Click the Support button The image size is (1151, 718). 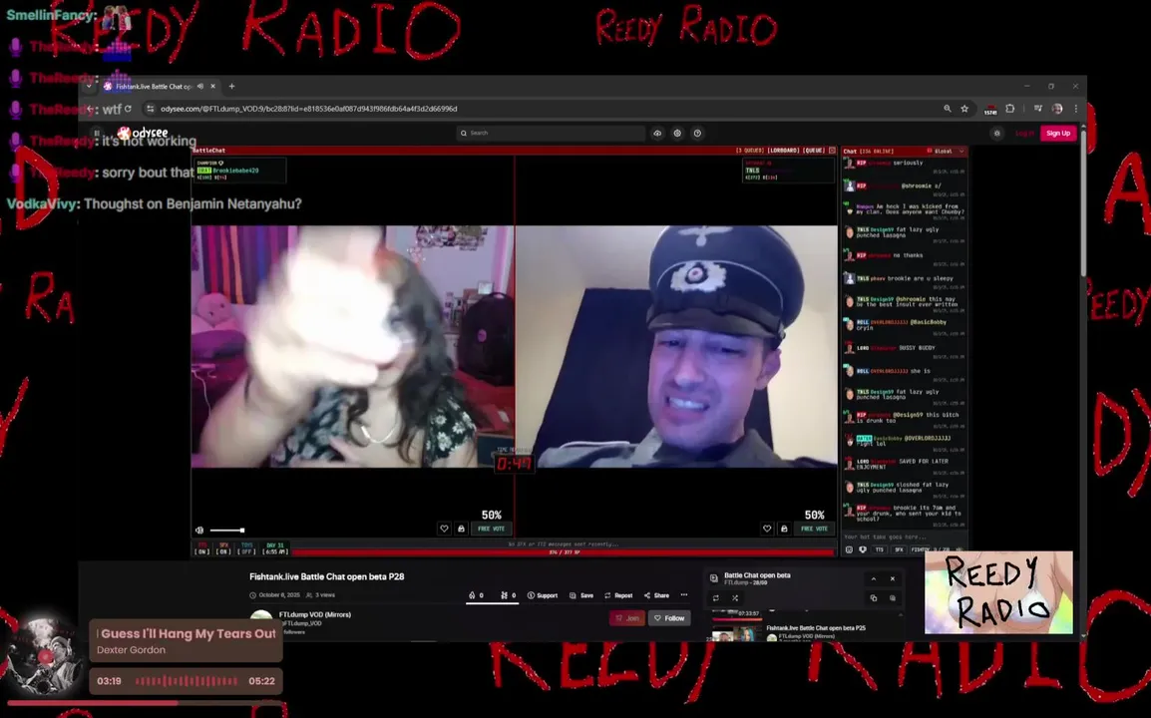pos(543,595)
